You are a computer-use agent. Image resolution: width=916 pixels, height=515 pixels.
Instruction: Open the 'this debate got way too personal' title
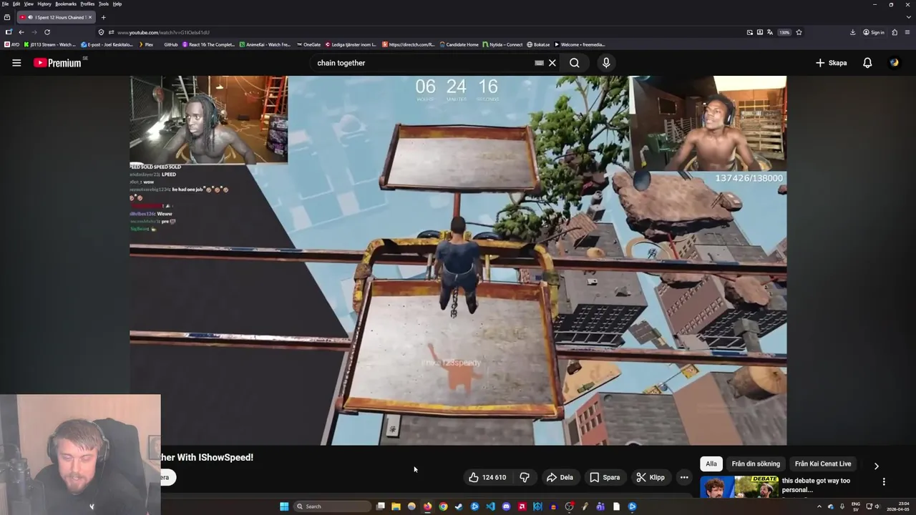(x=816, y=485)
